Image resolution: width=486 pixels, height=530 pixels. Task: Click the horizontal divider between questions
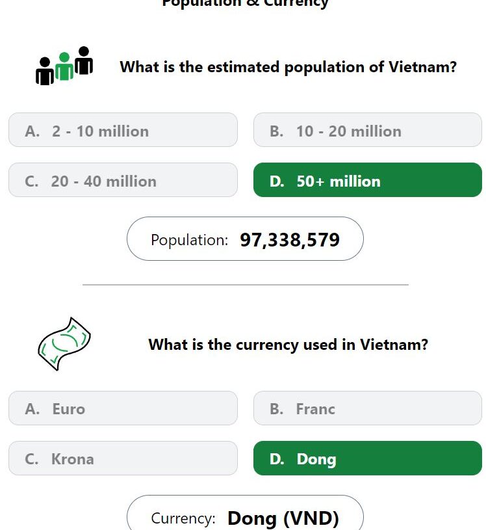tap(246, 285)
